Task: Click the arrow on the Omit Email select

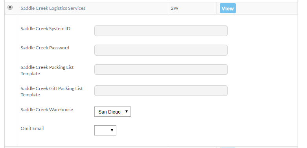Action: (112, 130)
